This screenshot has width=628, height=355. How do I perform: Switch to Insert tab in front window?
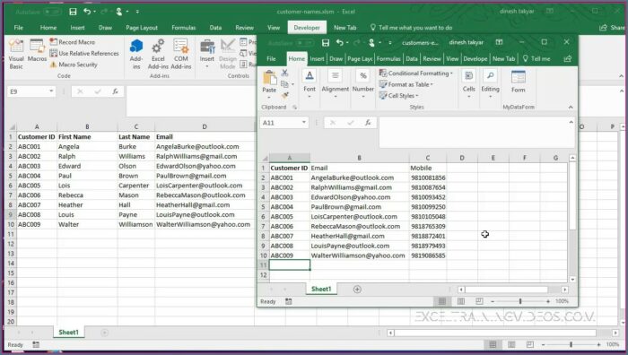point(317,58)
